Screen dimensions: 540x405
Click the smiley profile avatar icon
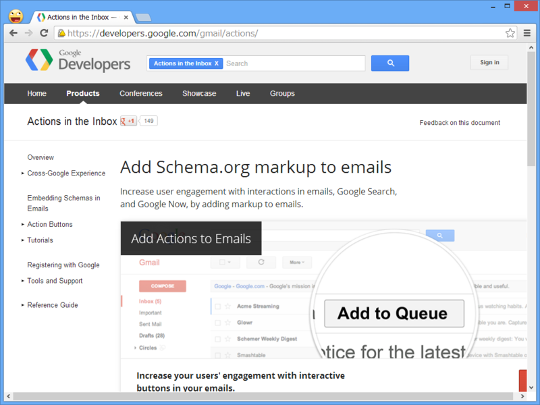click(16, 16)
